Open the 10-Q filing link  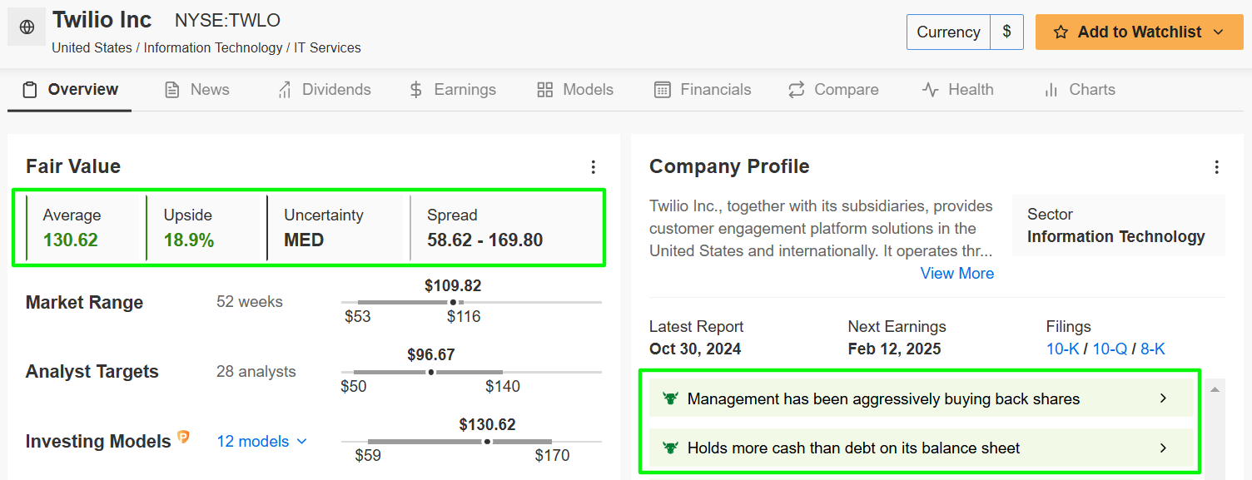[x=1110, y=349]
